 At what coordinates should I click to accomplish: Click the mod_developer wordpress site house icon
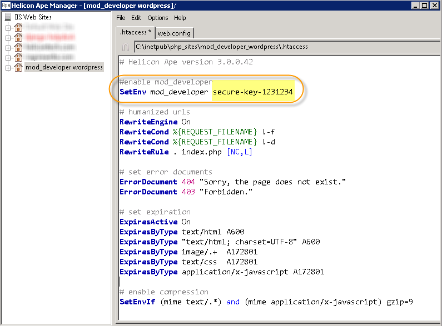(x=18, y=67)
